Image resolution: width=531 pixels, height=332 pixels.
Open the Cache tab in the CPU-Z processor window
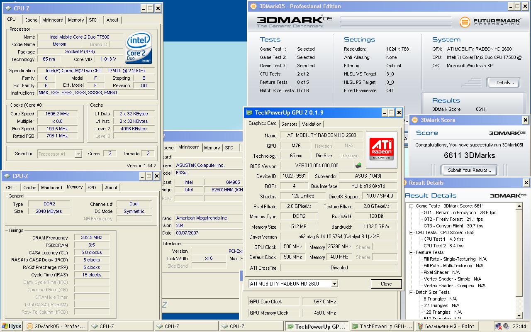pyautogui.click(x=31, y=20)
